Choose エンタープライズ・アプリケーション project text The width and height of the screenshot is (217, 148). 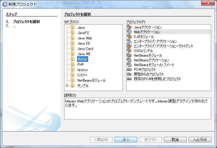(155, 41)
